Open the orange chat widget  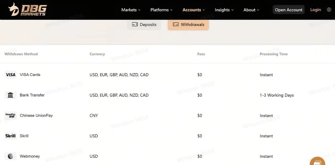click(317, 162)
